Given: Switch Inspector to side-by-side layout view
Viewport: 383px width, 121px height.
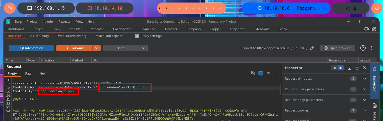Looking at the screenshot, I should pyautogui.click(x=341, y=68).
